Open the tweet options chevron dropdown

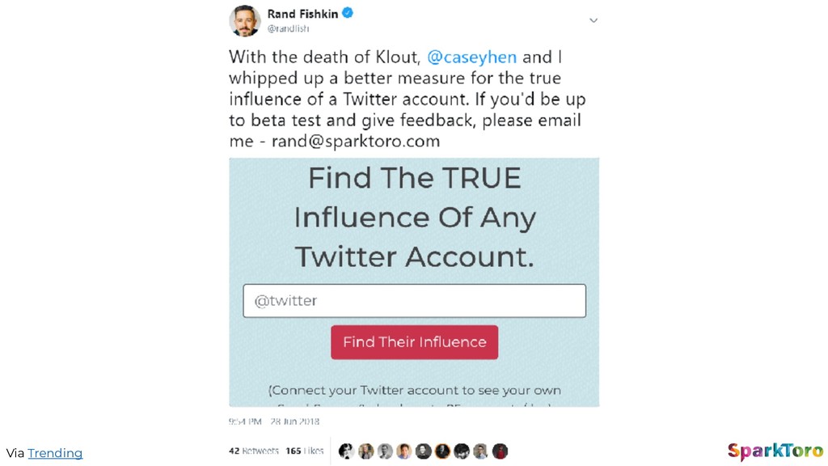tap(594, 20)
